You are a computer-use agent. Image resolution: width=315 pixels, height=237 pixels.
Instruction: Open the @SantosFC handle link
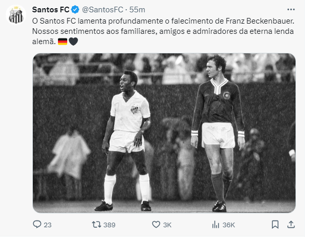pyautogui.click(x=100, y=9)
